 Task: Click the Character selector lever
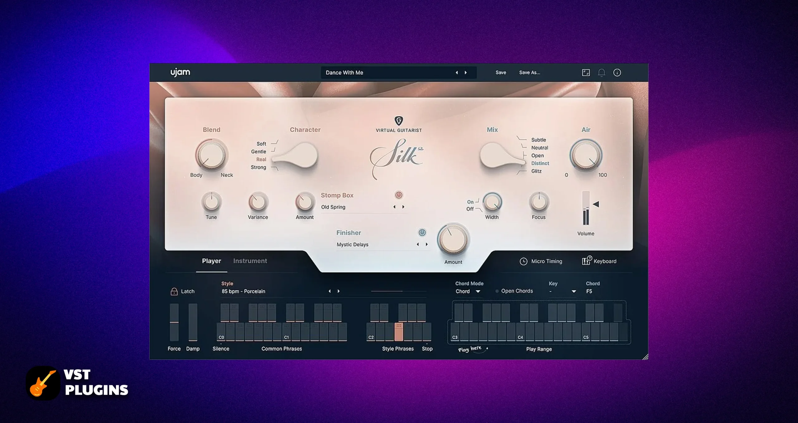click(x=295, y=155)
